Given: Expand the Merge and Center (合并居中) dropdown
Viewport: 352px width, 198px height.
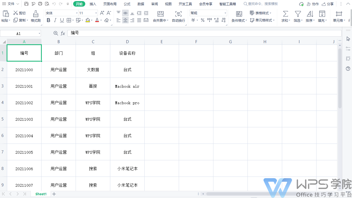Looking at the screenshot, I should [168, 21].
